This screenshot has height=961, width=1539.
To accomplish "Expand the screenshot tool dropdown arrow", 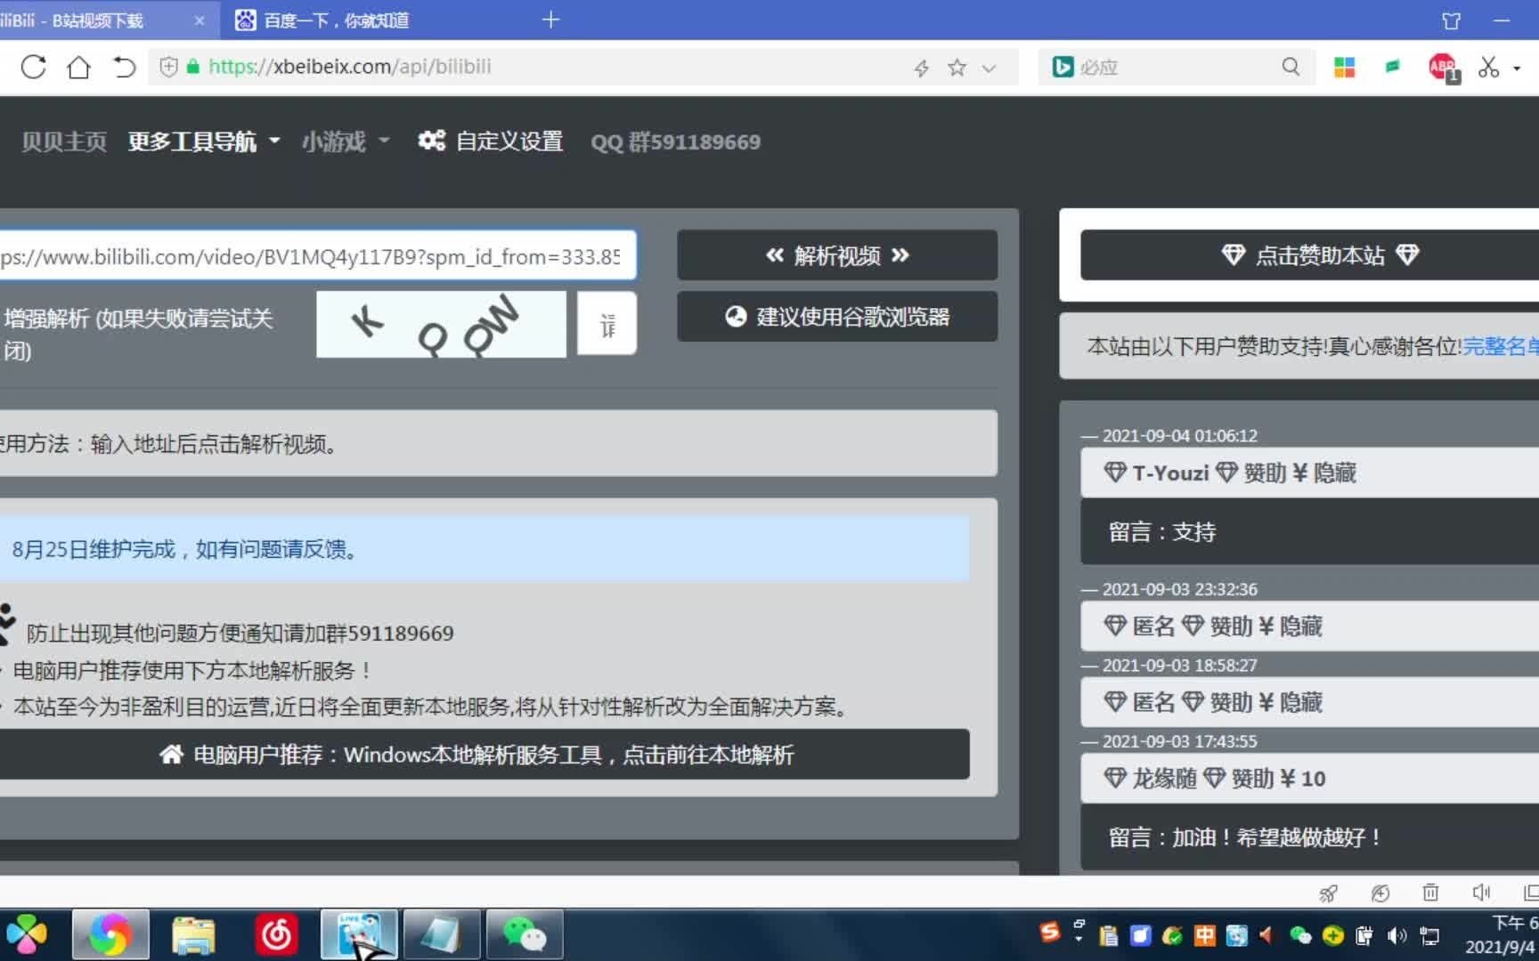I will coord(1517,68).
